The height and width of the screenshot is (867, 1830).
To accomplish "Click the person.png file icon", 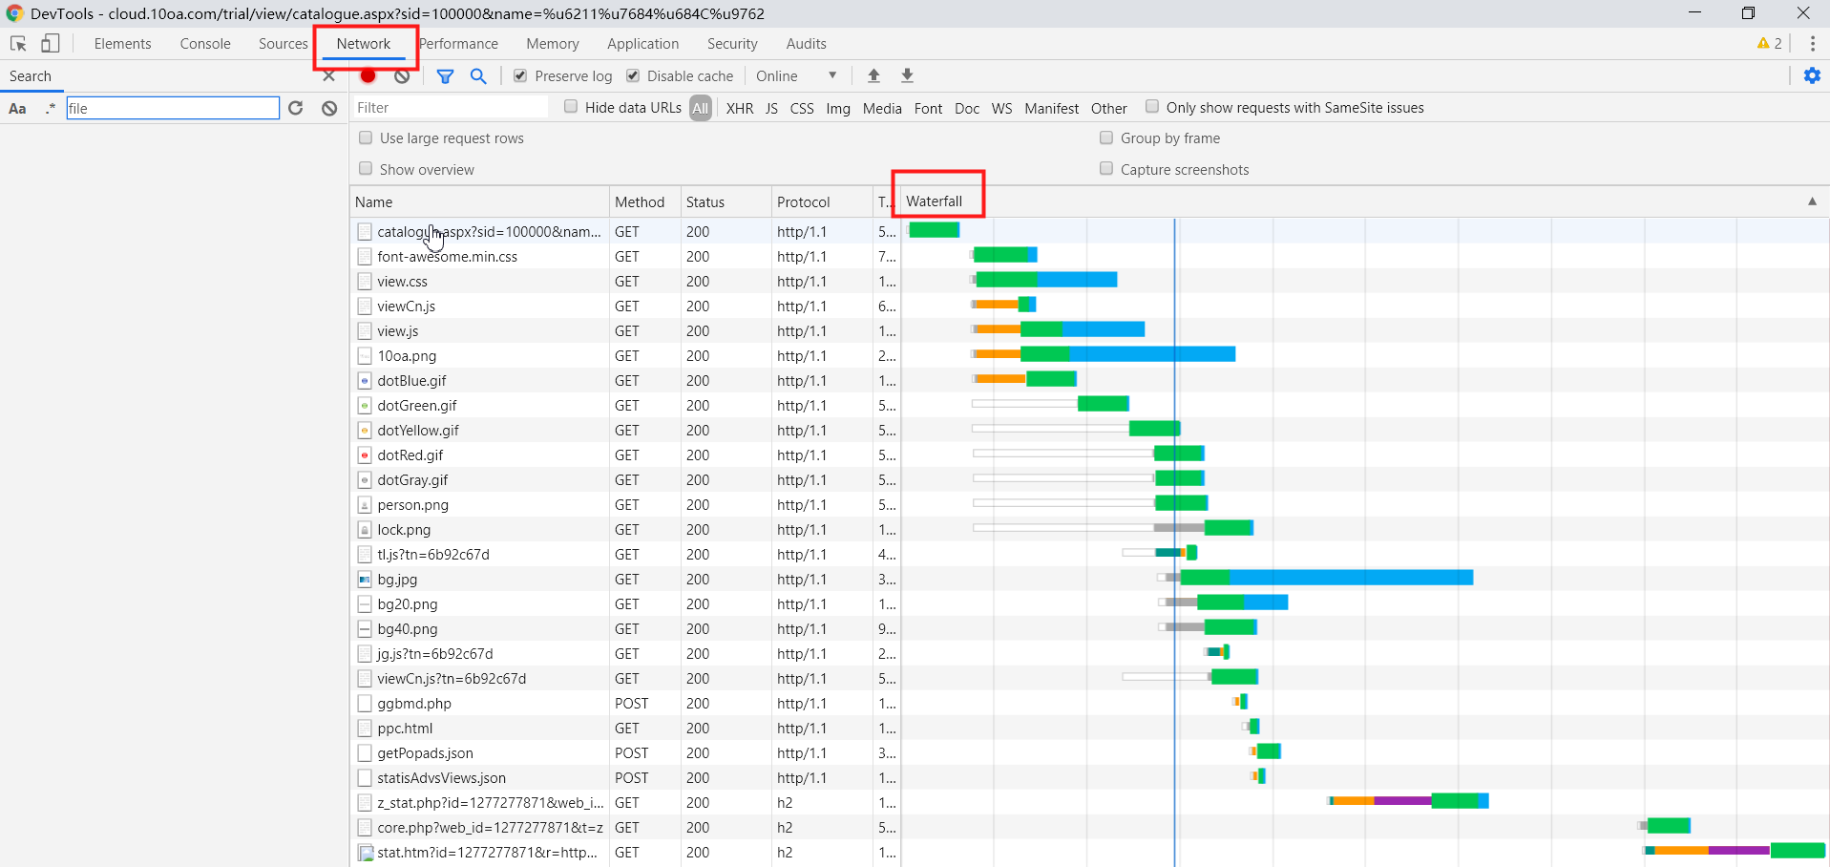I will tap(365, 505).
